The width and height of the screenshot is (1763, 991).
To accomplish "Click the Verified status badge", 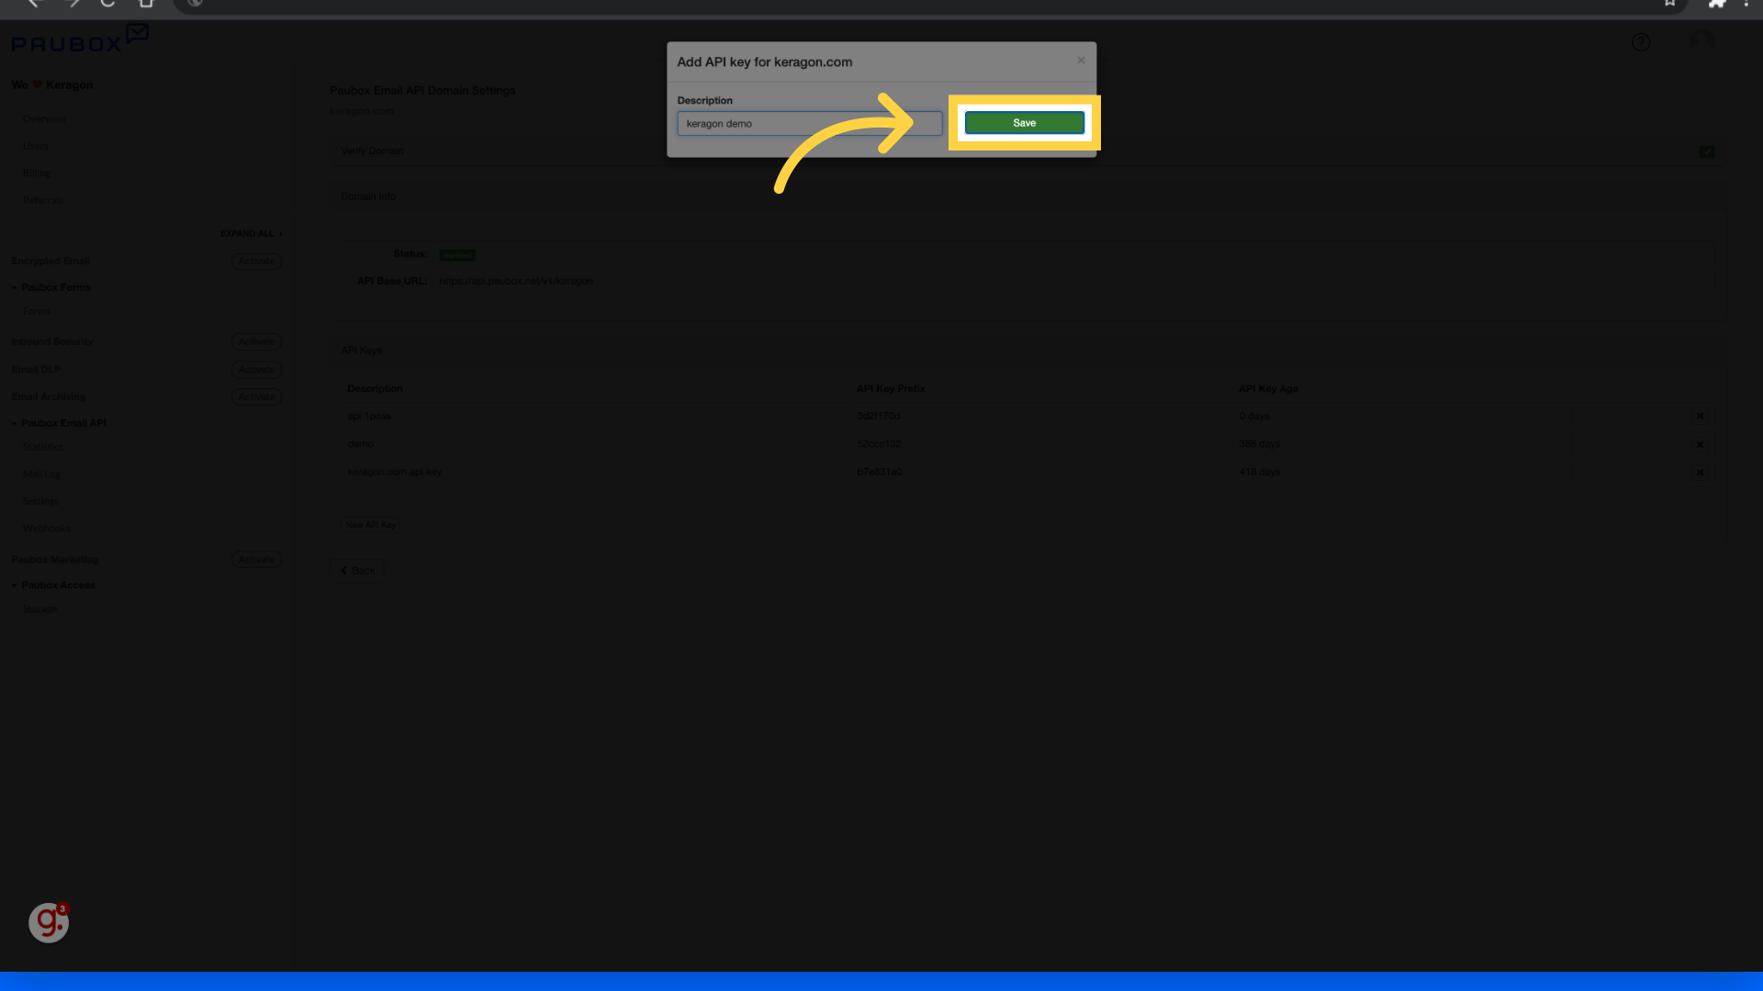I will point(456,255).
